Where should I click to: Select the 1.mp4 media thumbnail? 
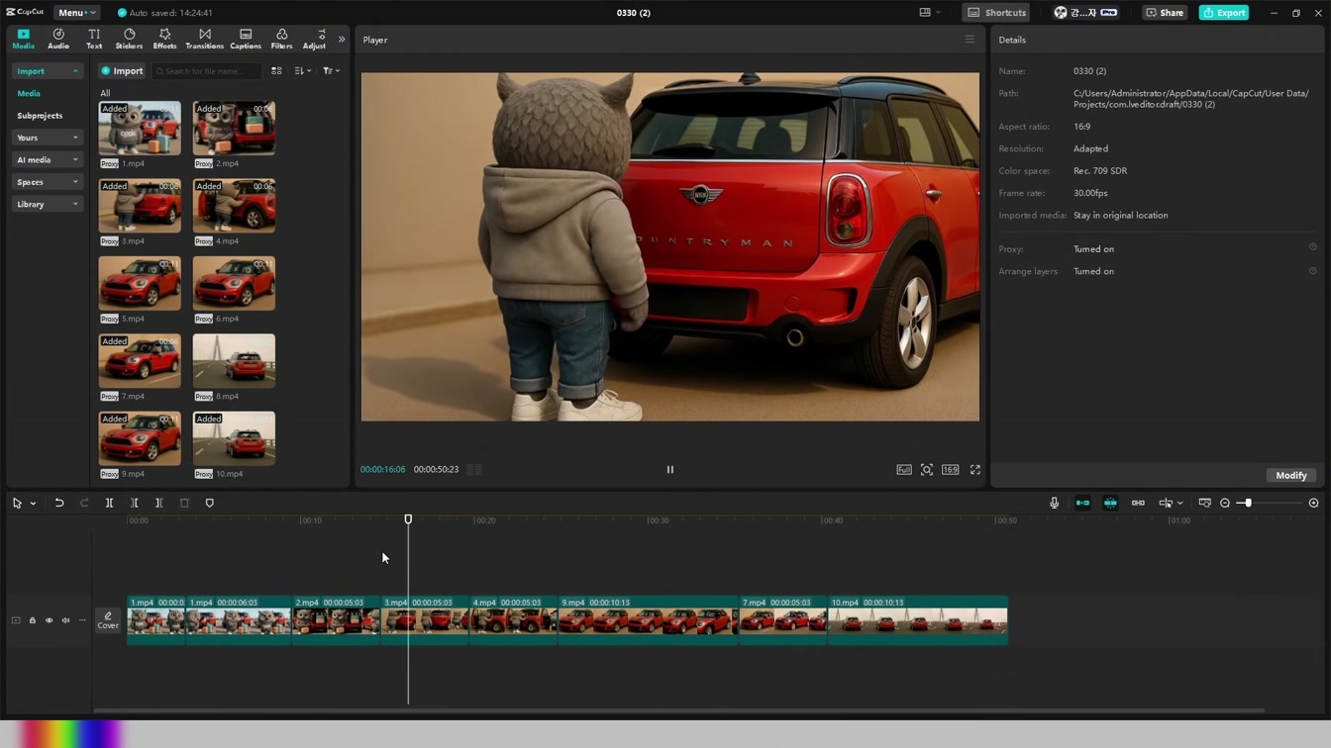pos(140,128)
